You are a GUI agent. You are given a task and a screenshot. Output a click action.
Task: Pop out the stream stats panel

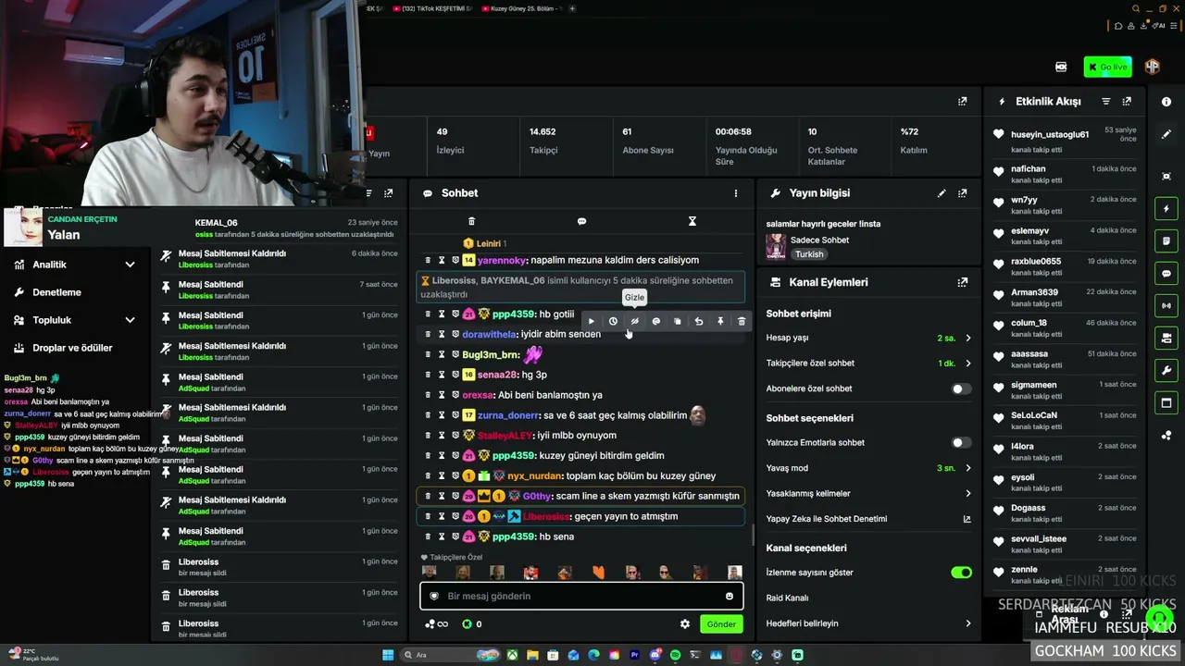963,101
